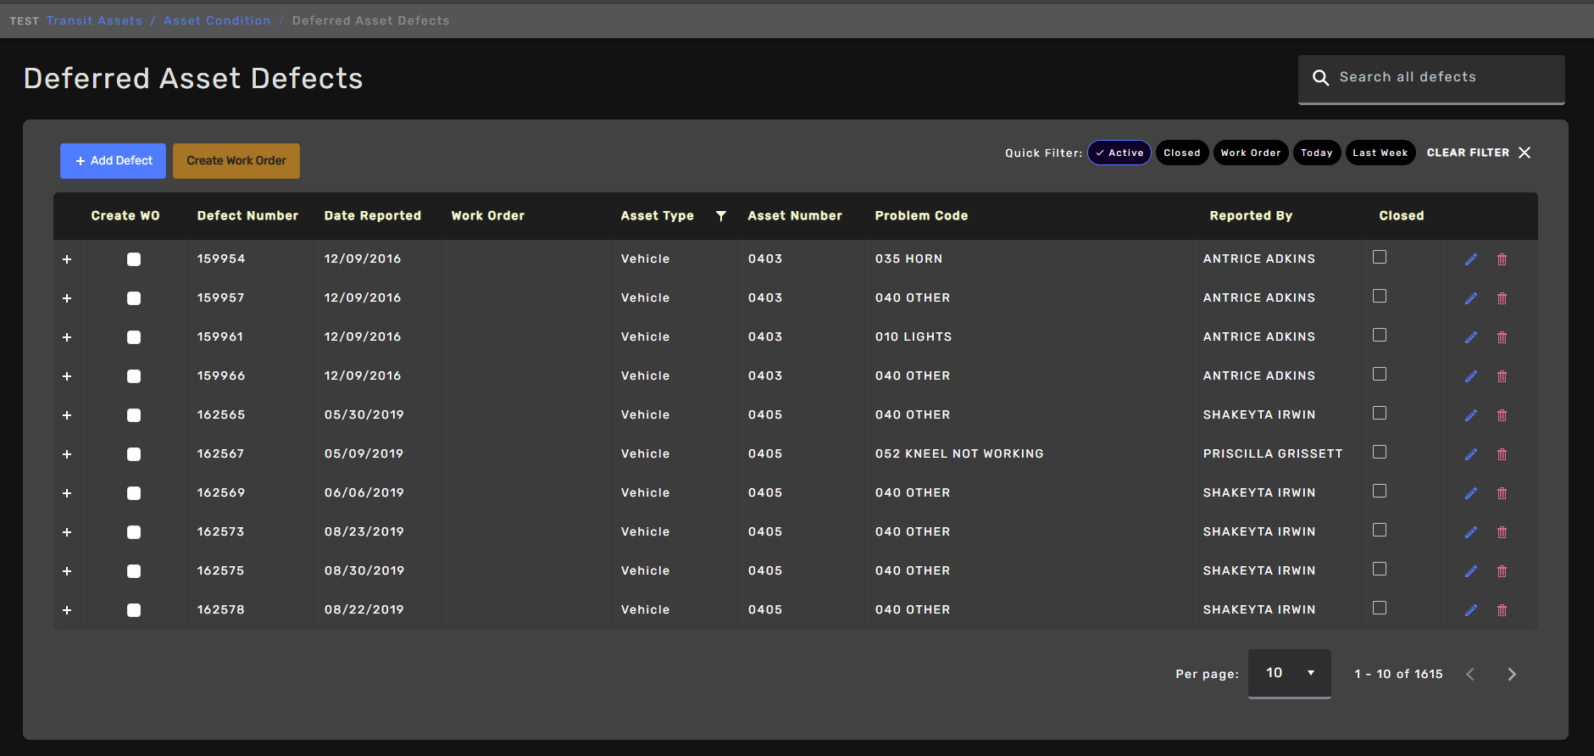Expand the row for defect 162565

click(67, 415)
